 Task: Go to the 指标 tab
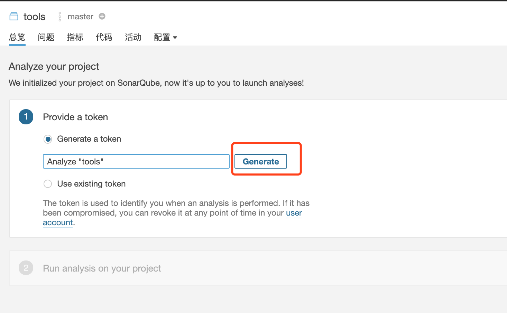(75, 37)
